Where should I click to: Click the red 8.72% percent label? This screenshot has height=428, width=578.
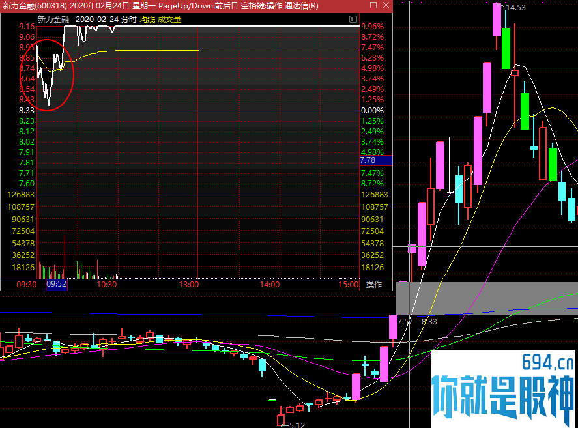[372, 37]
